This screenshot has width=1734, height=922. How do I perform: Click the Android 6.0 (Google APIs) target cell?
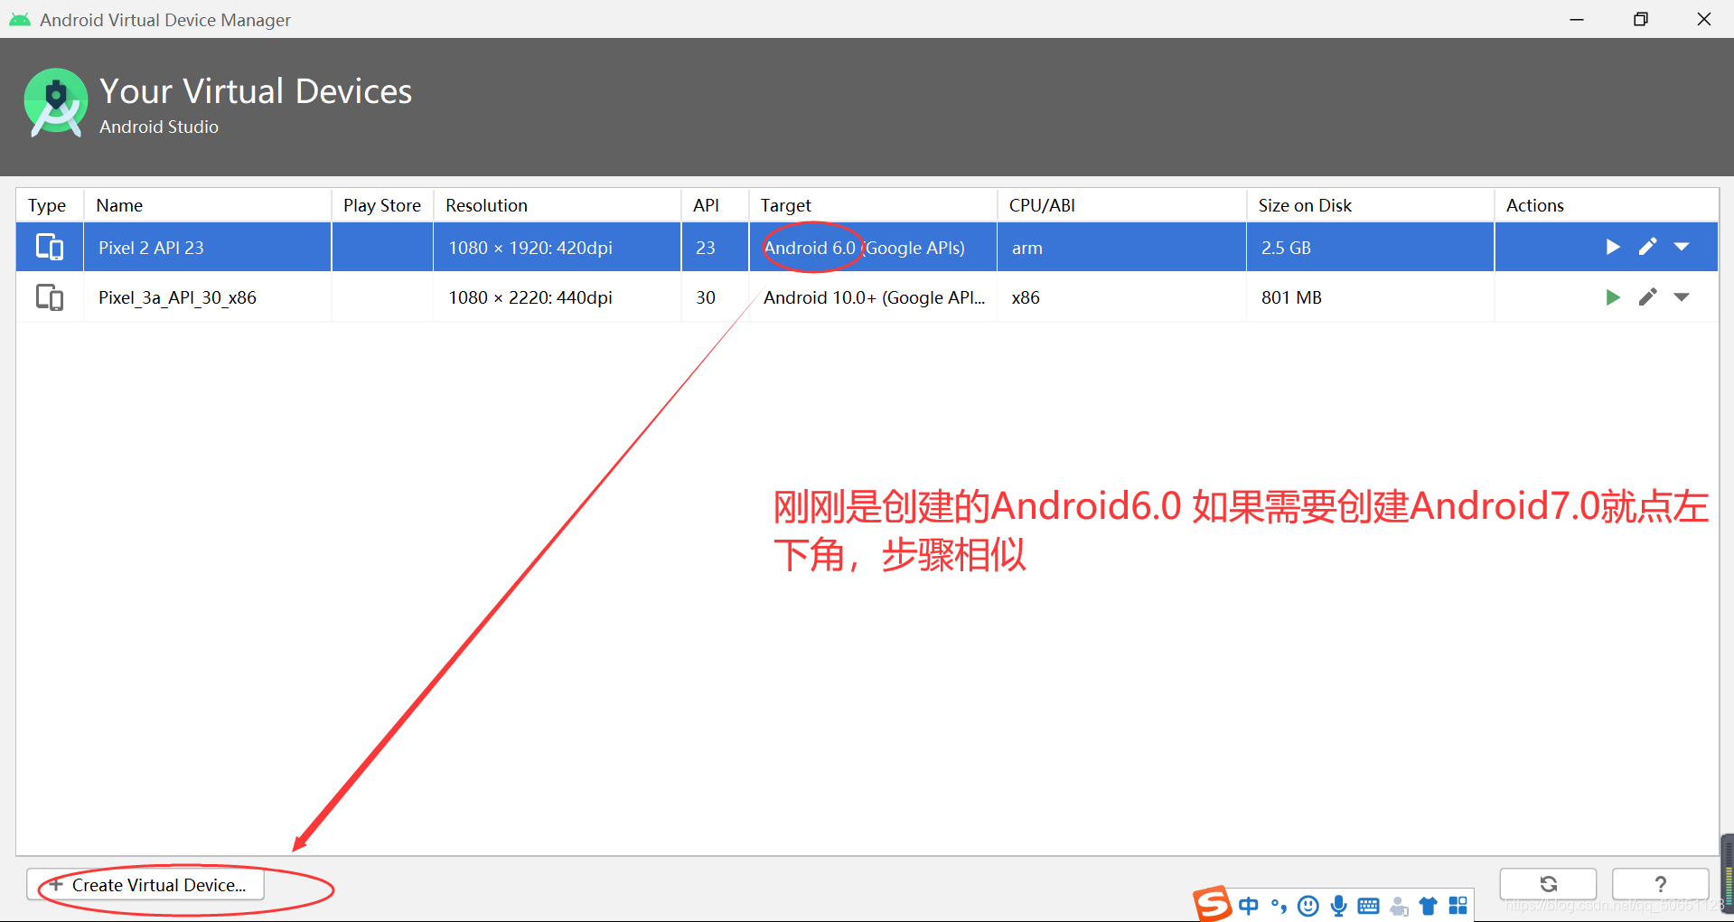click(873, 248)
